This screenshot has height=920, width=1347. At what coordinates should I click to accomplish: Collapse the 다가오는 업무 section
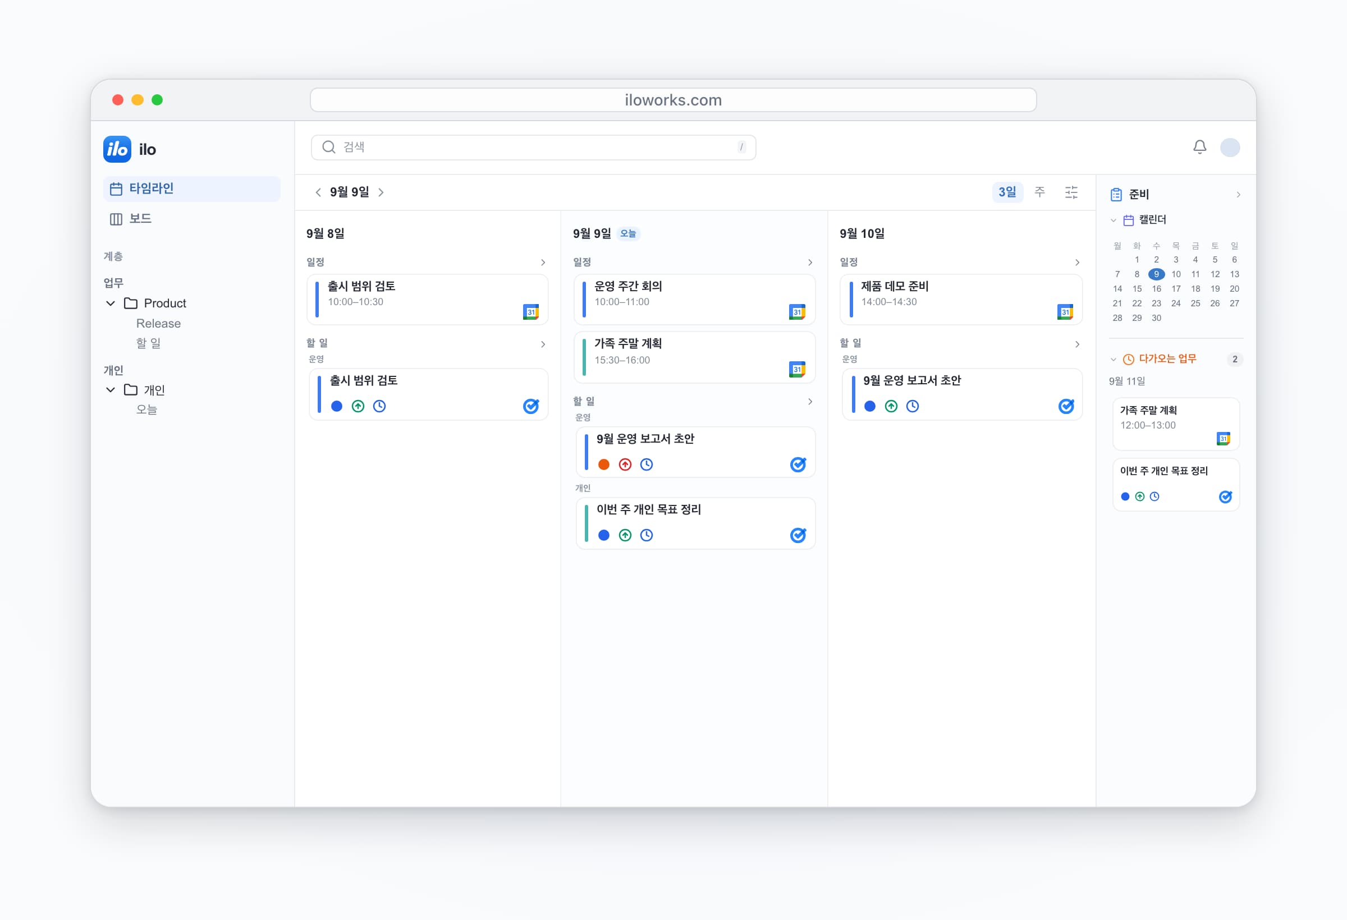pos(1114,360)
